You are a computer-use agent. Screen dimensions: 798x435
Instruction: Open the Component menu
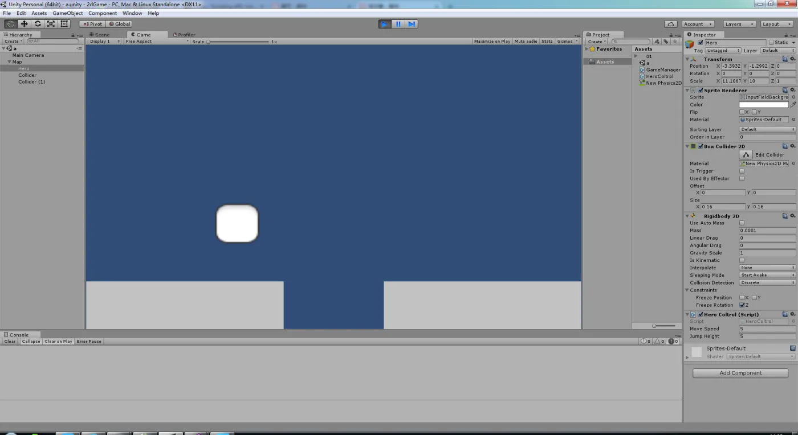pos(103,13)
